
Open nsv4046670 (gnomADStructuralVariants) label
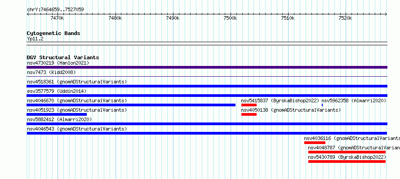77,100
